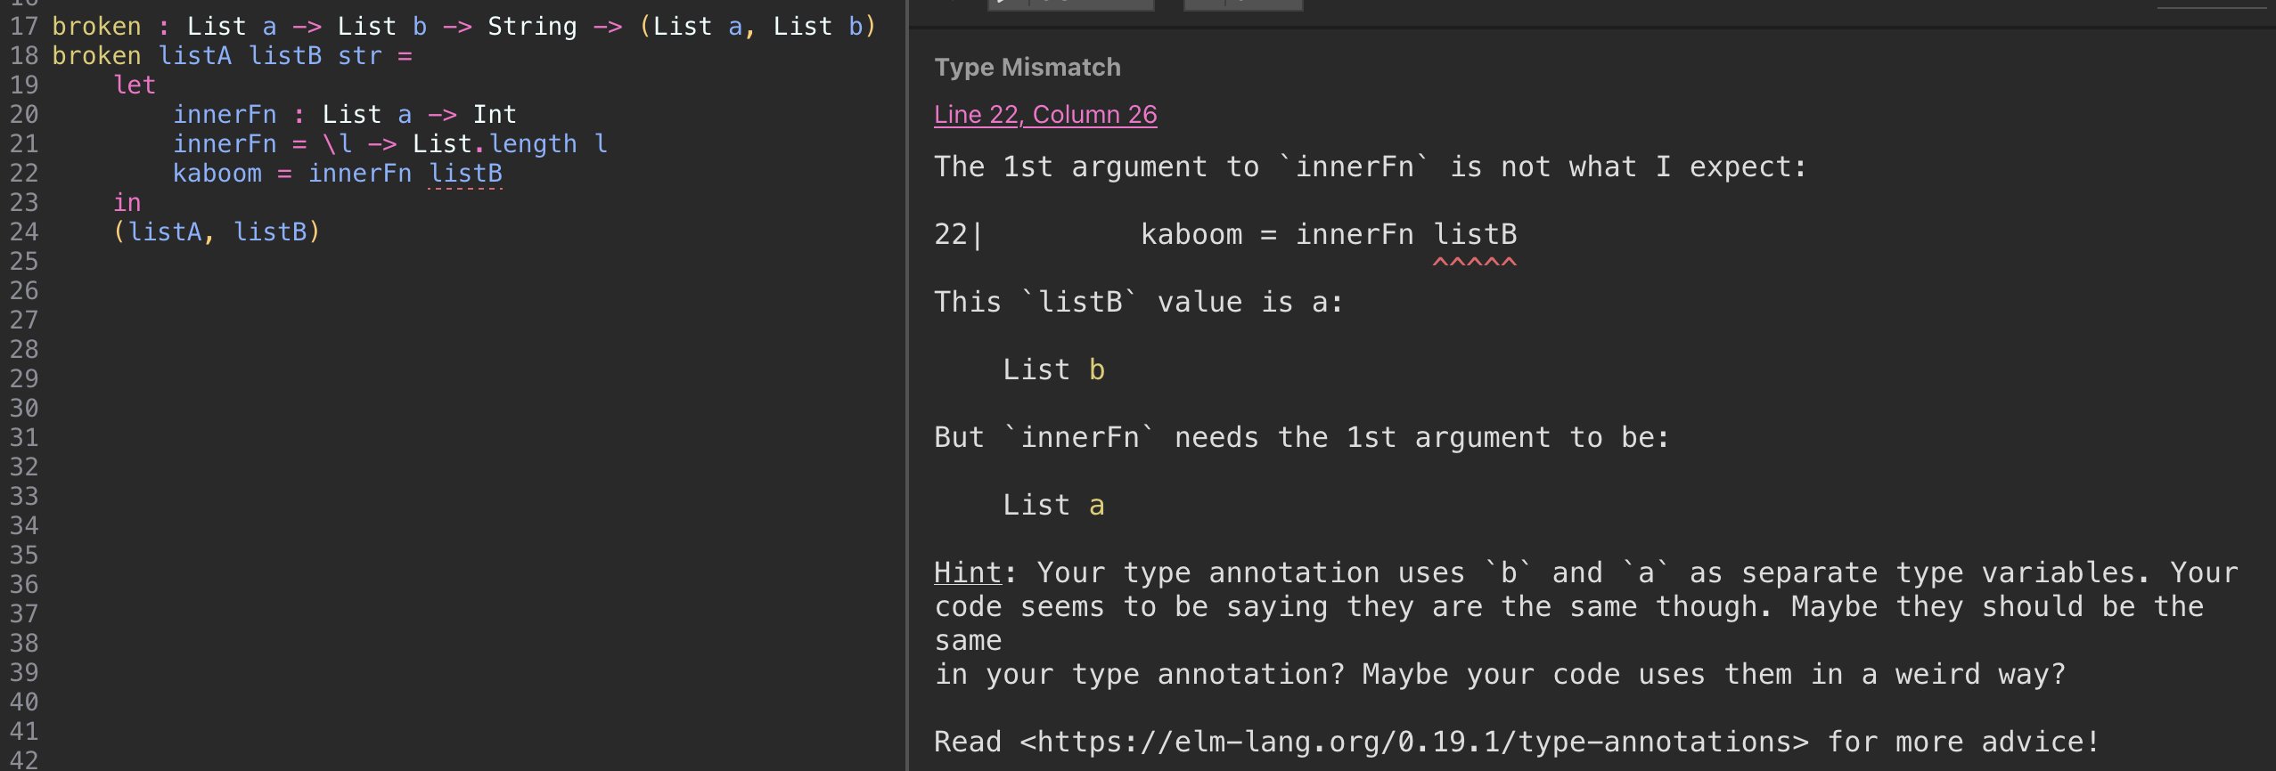Click the Type Mismatch heading
This screenshot has width=2276, height=771.
[1027, 67]
